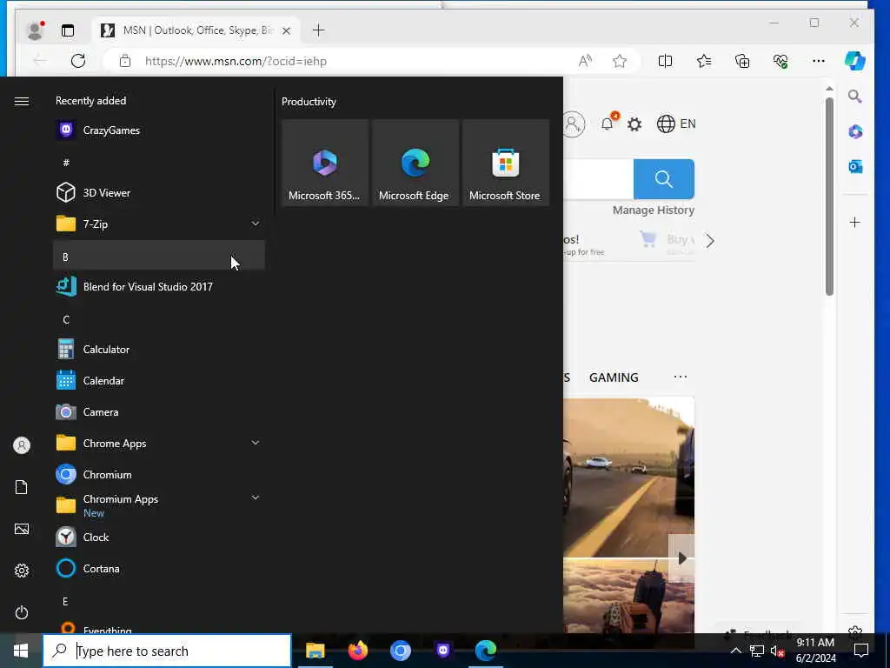Open Chromium from app list
Image resolution: width=890 pixels, height=668 pixels.
click(159, 474)
